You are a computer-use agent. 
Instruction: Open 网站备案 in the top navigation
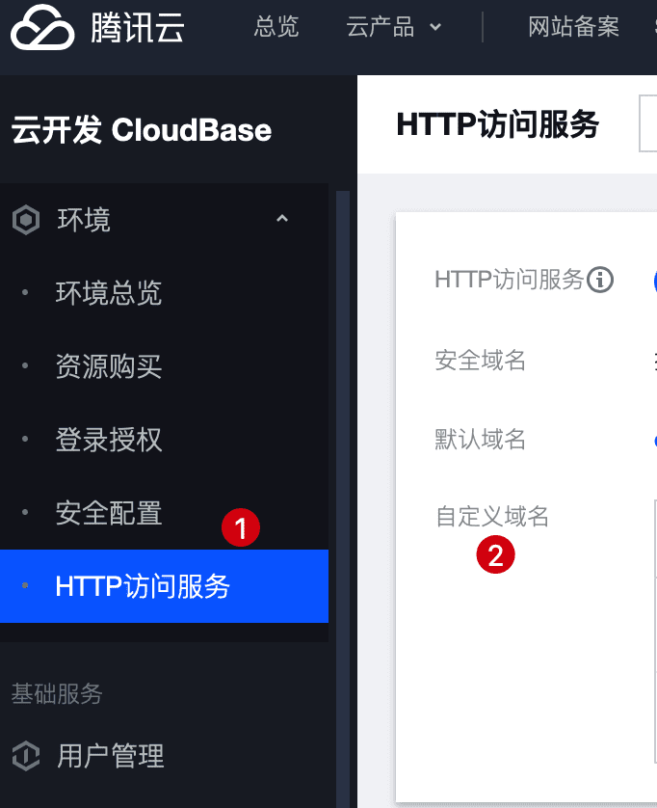point(573,27)
